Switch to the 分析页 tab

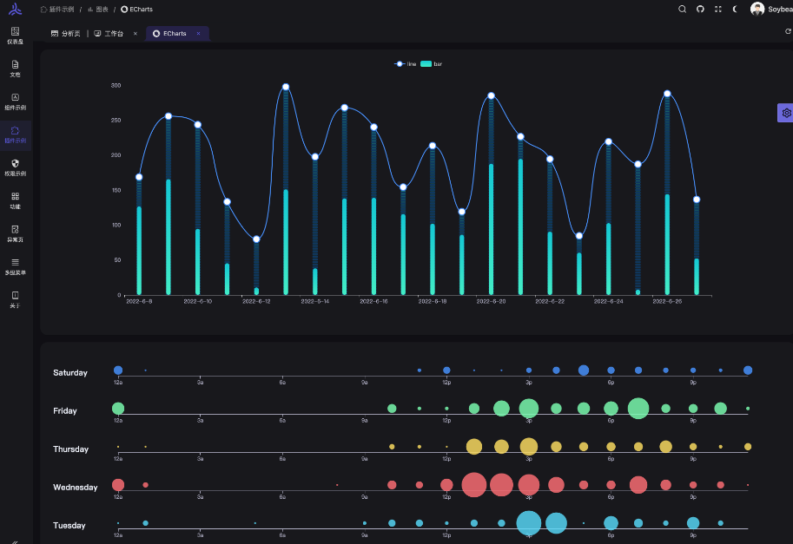tap(66, 33)
